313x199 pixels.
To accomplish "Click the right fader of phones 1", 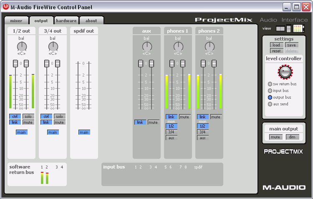I will [183, 64].
